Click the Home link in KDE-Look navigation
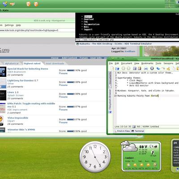 [55, 58]
